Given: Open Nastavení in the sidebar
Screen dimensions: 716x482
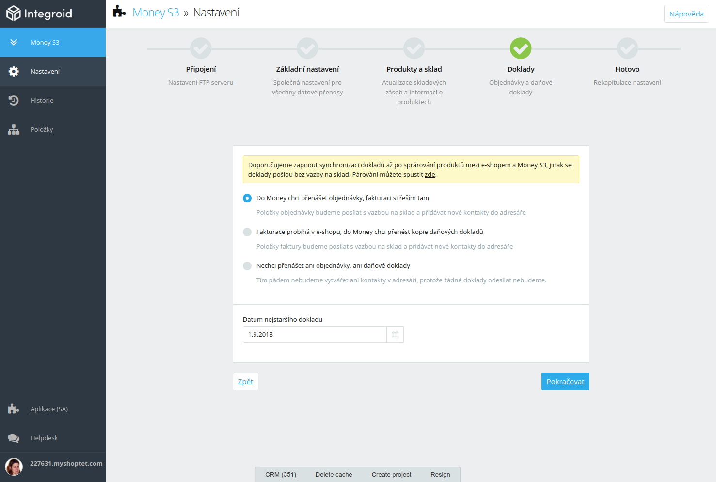Looking at the screenshot, I should 53,71.
